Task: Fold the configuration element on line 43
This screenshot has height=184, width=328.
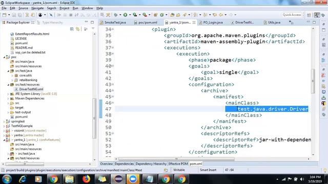Action: (x=113, y=84)
